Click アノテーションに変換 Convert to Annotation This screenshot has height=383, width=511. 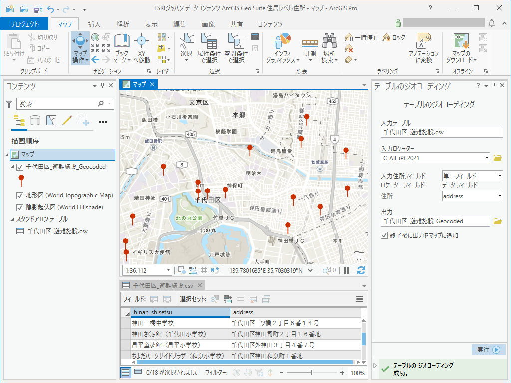(424, 48)
